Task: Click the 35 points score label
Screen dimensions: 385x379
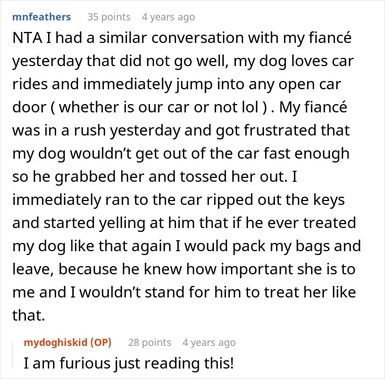Action: click(x=109, y=17)
